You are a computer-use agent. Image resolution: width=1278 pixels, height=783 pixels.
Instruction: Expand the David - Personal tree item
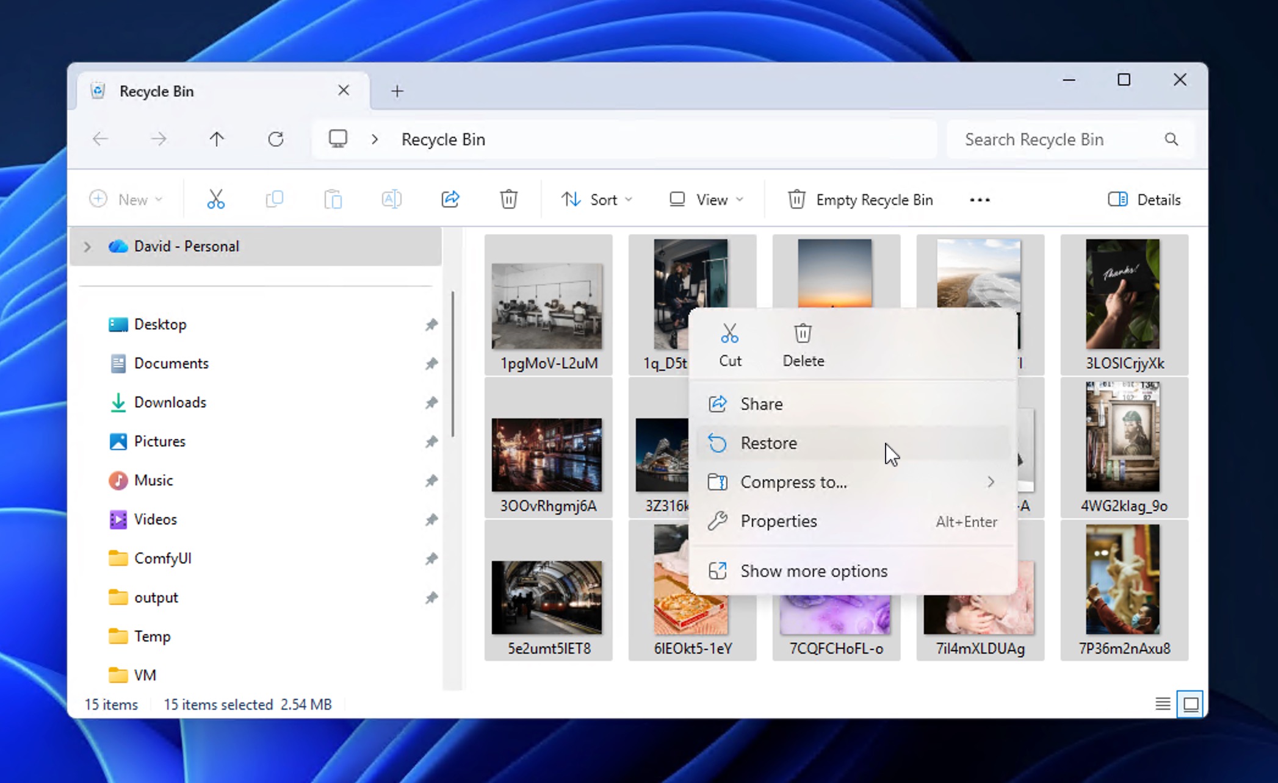click(x=87, y=246)
